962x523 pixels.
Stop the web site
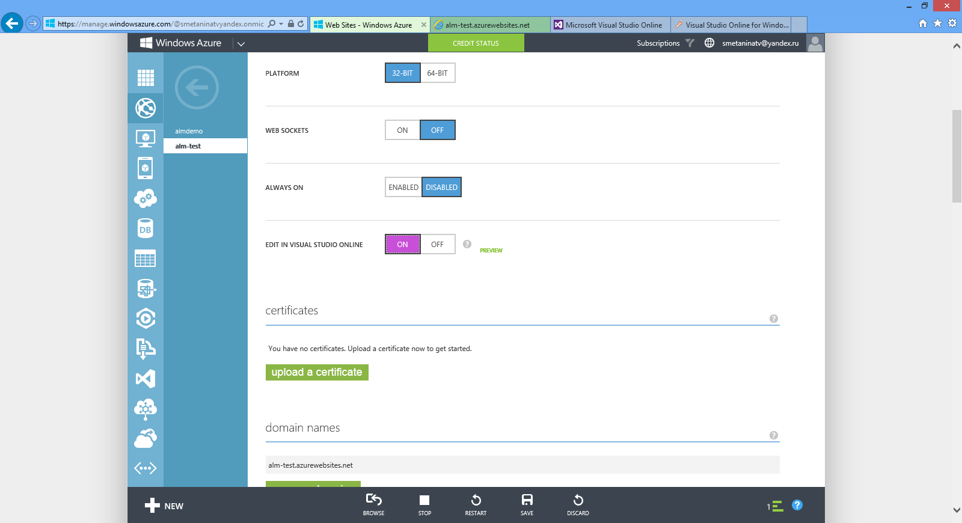point(424,504)
